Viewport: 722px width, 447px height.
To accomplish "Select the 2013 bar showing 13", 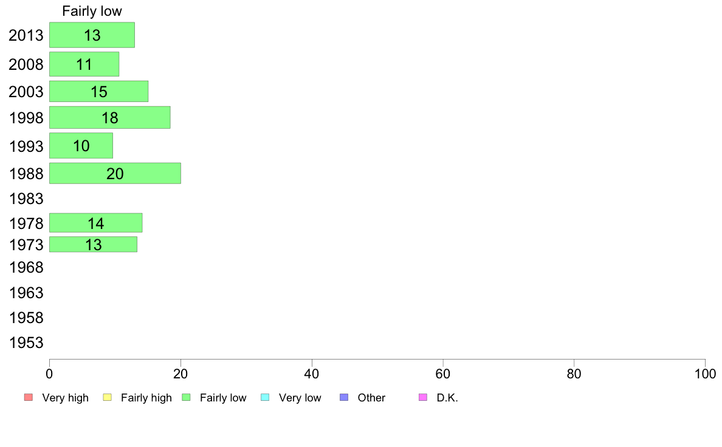I will 92,35.
